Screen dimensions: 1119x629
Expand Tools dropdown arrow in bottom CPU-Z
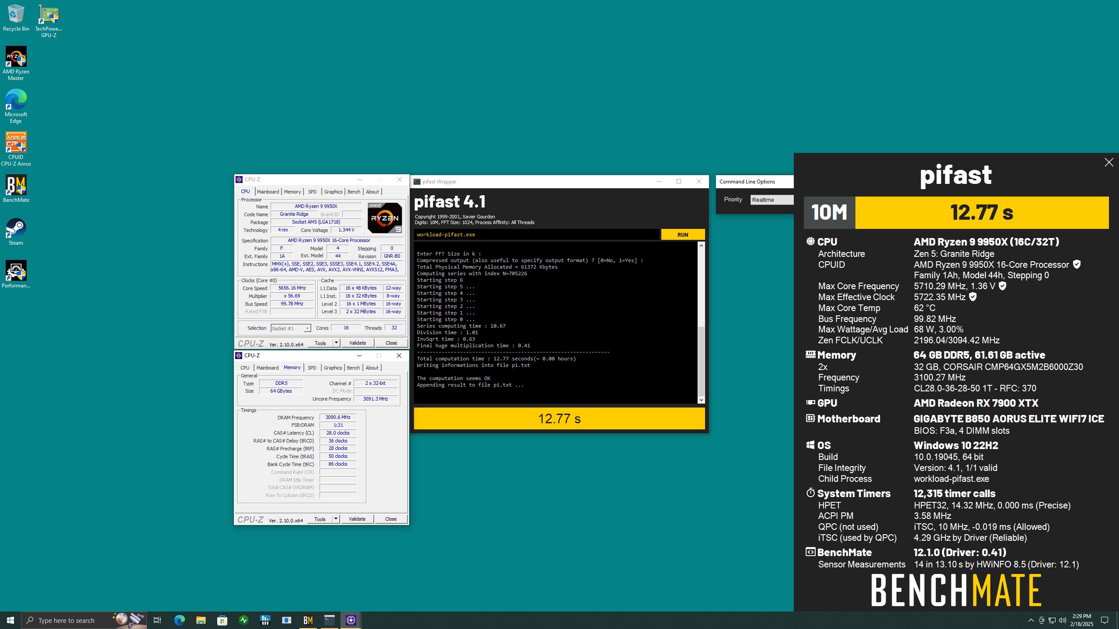336,519
